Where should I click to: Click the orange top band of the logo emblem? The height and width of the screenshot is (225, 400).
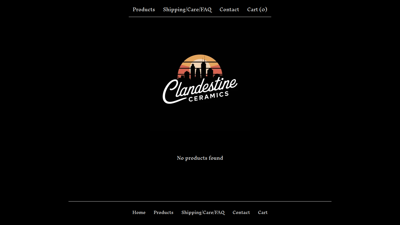point(200,58)
